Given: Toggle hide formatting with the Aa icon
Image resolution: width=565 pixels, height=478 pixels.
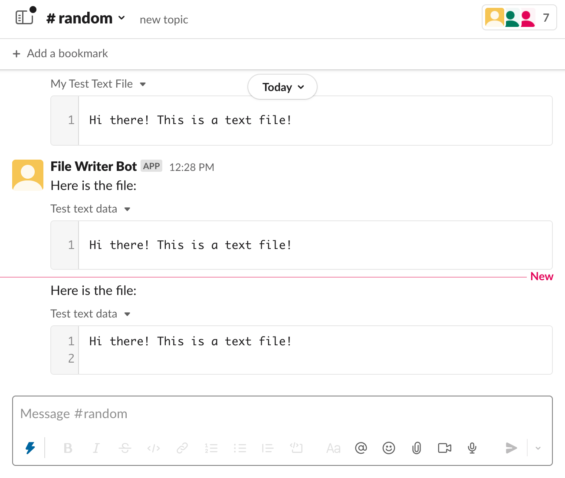Looking at the screenshot, I should (333, 448).
